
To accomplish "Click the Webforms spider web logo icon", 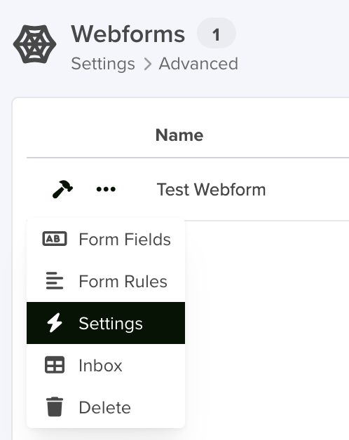I will click(x=34, y=44).
